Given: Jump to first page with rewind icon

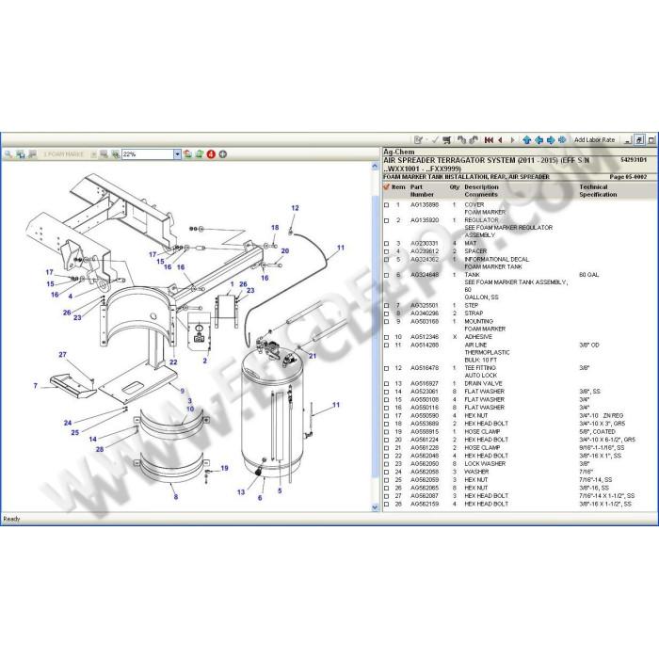Looking at the screenshot, I should (489, 140).
